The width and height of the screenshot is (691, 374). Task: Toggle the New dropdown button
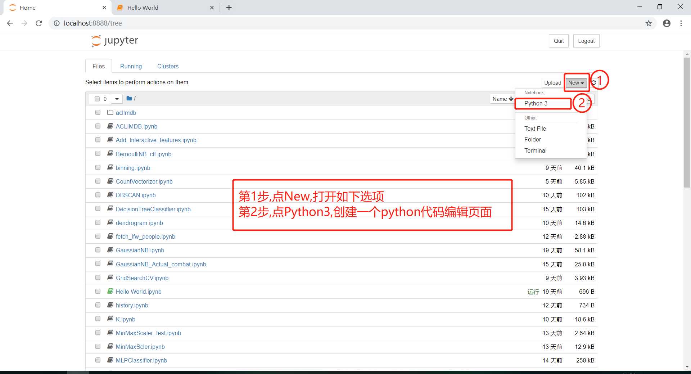(x=576, y=83)
